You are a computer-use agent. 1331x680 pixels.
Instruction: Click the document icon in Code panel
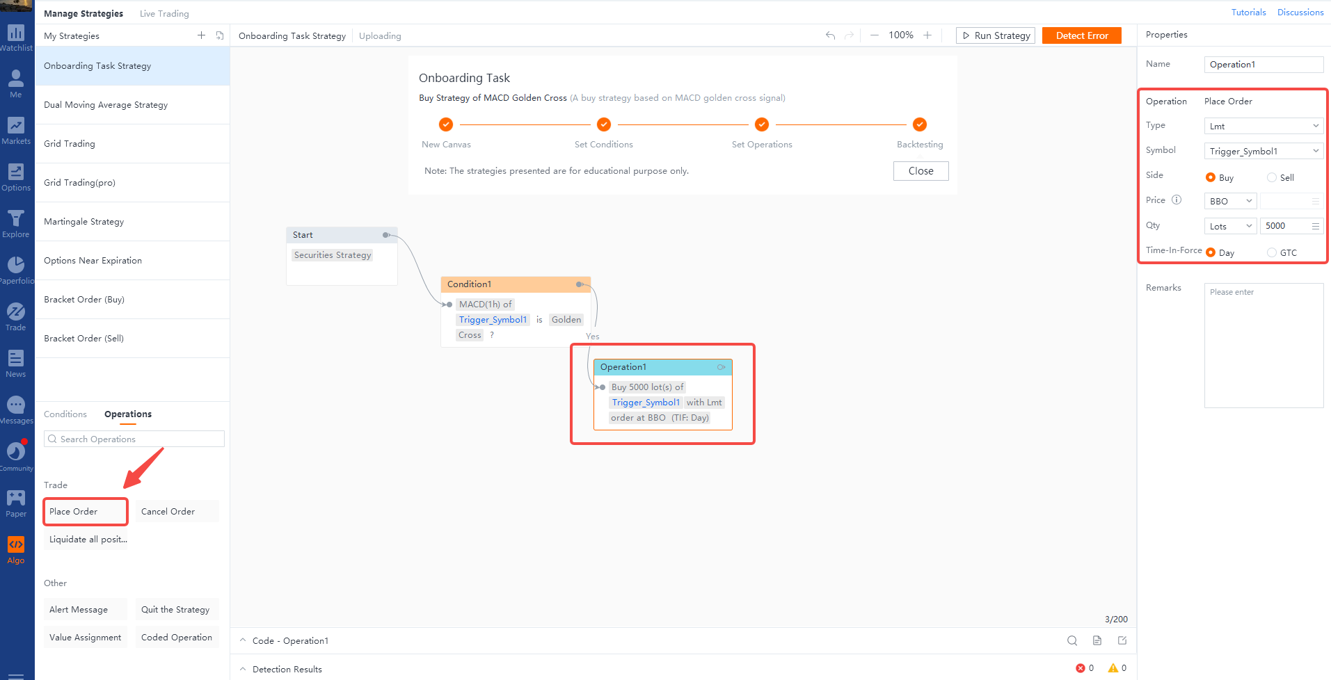point(1097,640)
